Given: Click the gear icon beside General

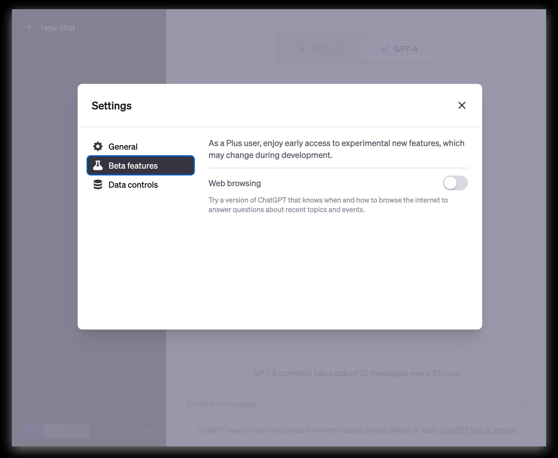Looking at the screenshot, I should click(98, 146).
